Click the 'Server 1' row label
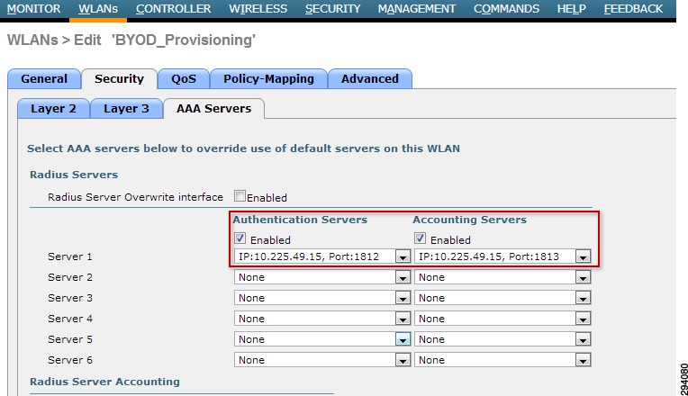 (70, 256)
